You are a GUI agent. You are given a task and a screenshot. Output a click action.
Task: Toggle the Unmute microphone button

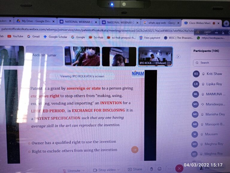(71, 170)
